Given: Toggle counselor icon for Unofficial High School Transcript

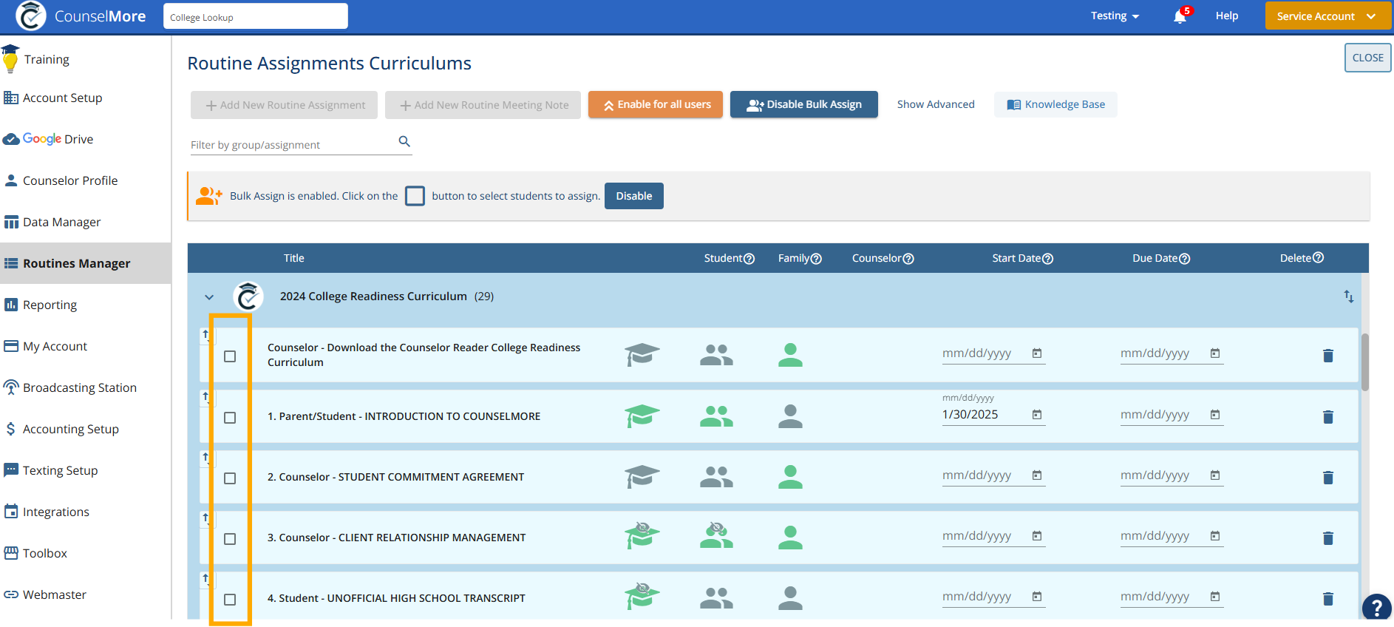Looking at the screenshot, I should click(x=790, y=597).
